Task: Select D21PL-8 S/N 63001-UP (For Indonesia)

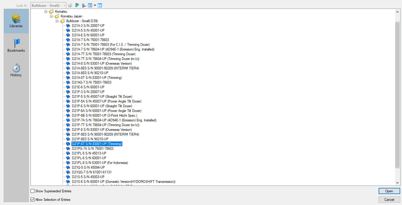Action: click(100, 163)
